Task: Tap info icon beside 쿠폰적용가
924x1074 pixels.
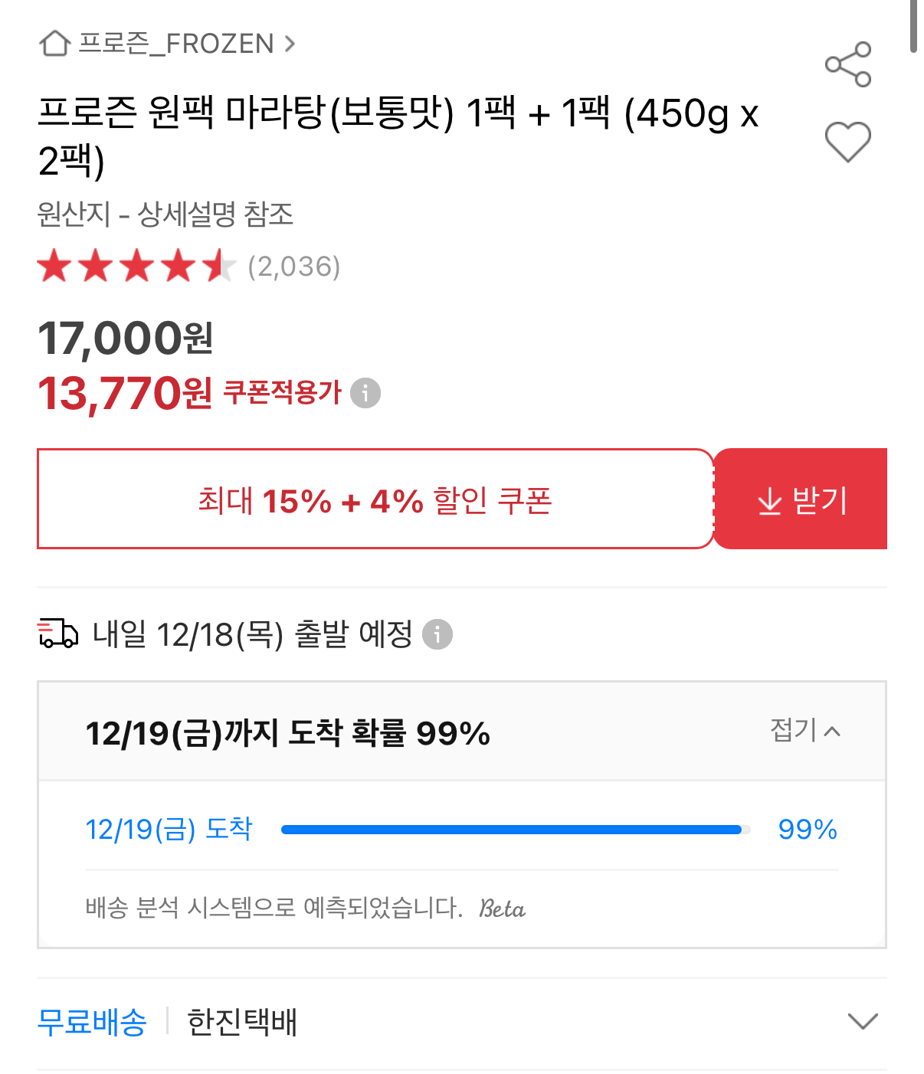Action: 365,393
